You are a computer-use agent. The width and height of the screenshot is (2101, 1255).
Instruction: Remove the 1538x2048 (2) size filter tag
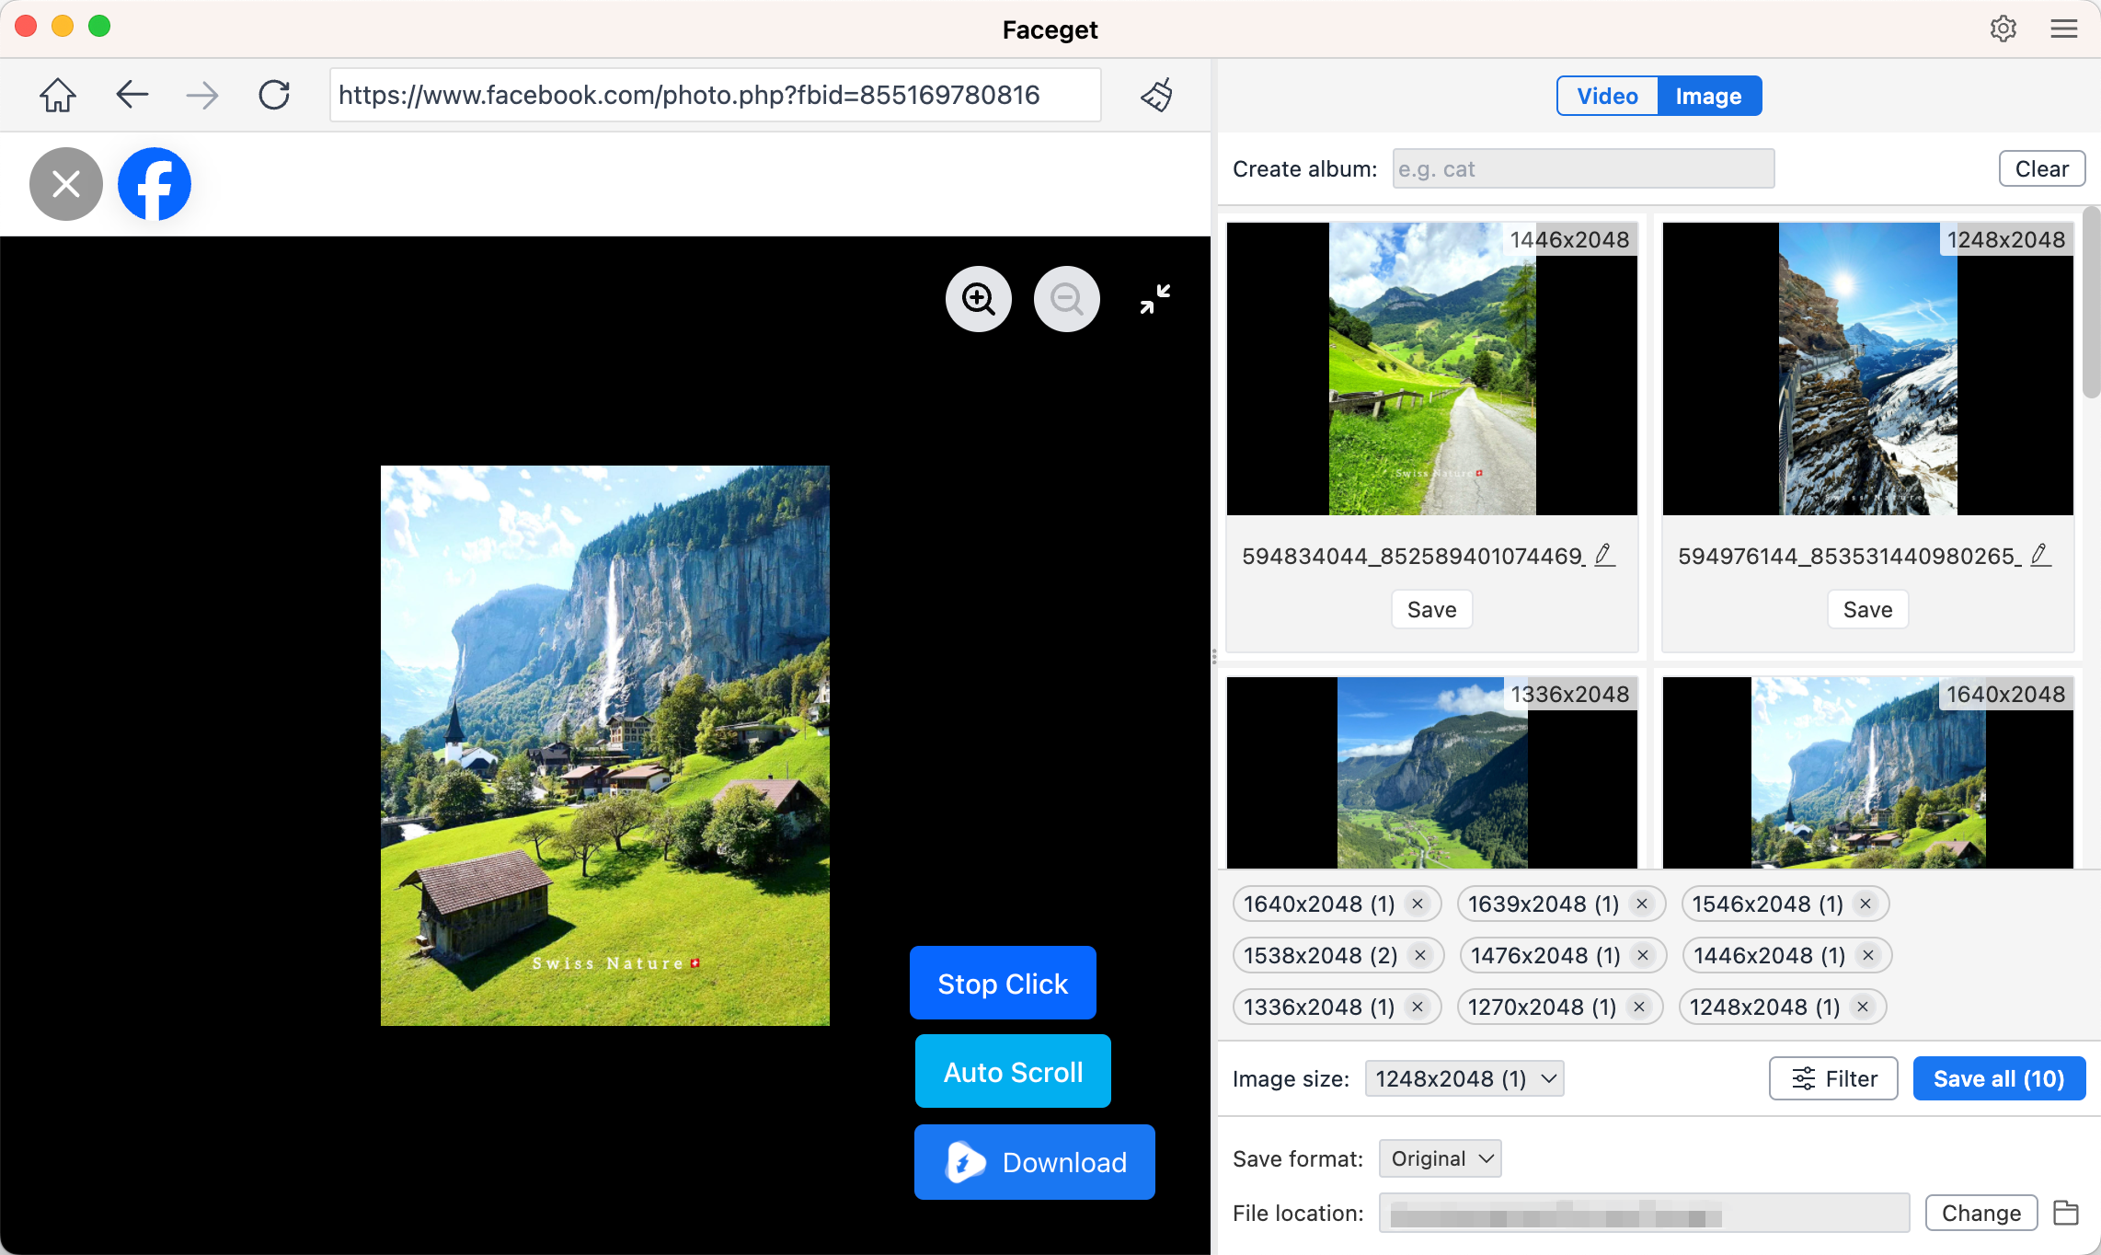[1420, 955]
